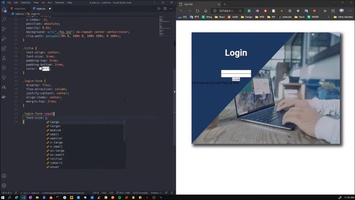Image resolution: width=355 pixels, height=200 pixels.
Task: Open browser favorites list icon
Action: click(x=325, y=11)
